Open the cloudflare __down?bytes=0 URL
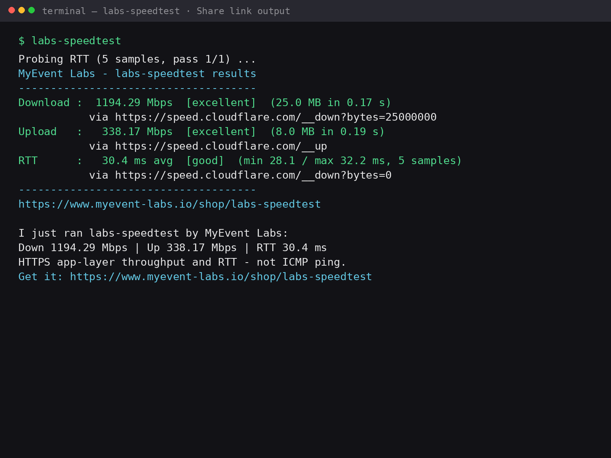The height and width of the screenshot is (458, 611). [253, 175]
